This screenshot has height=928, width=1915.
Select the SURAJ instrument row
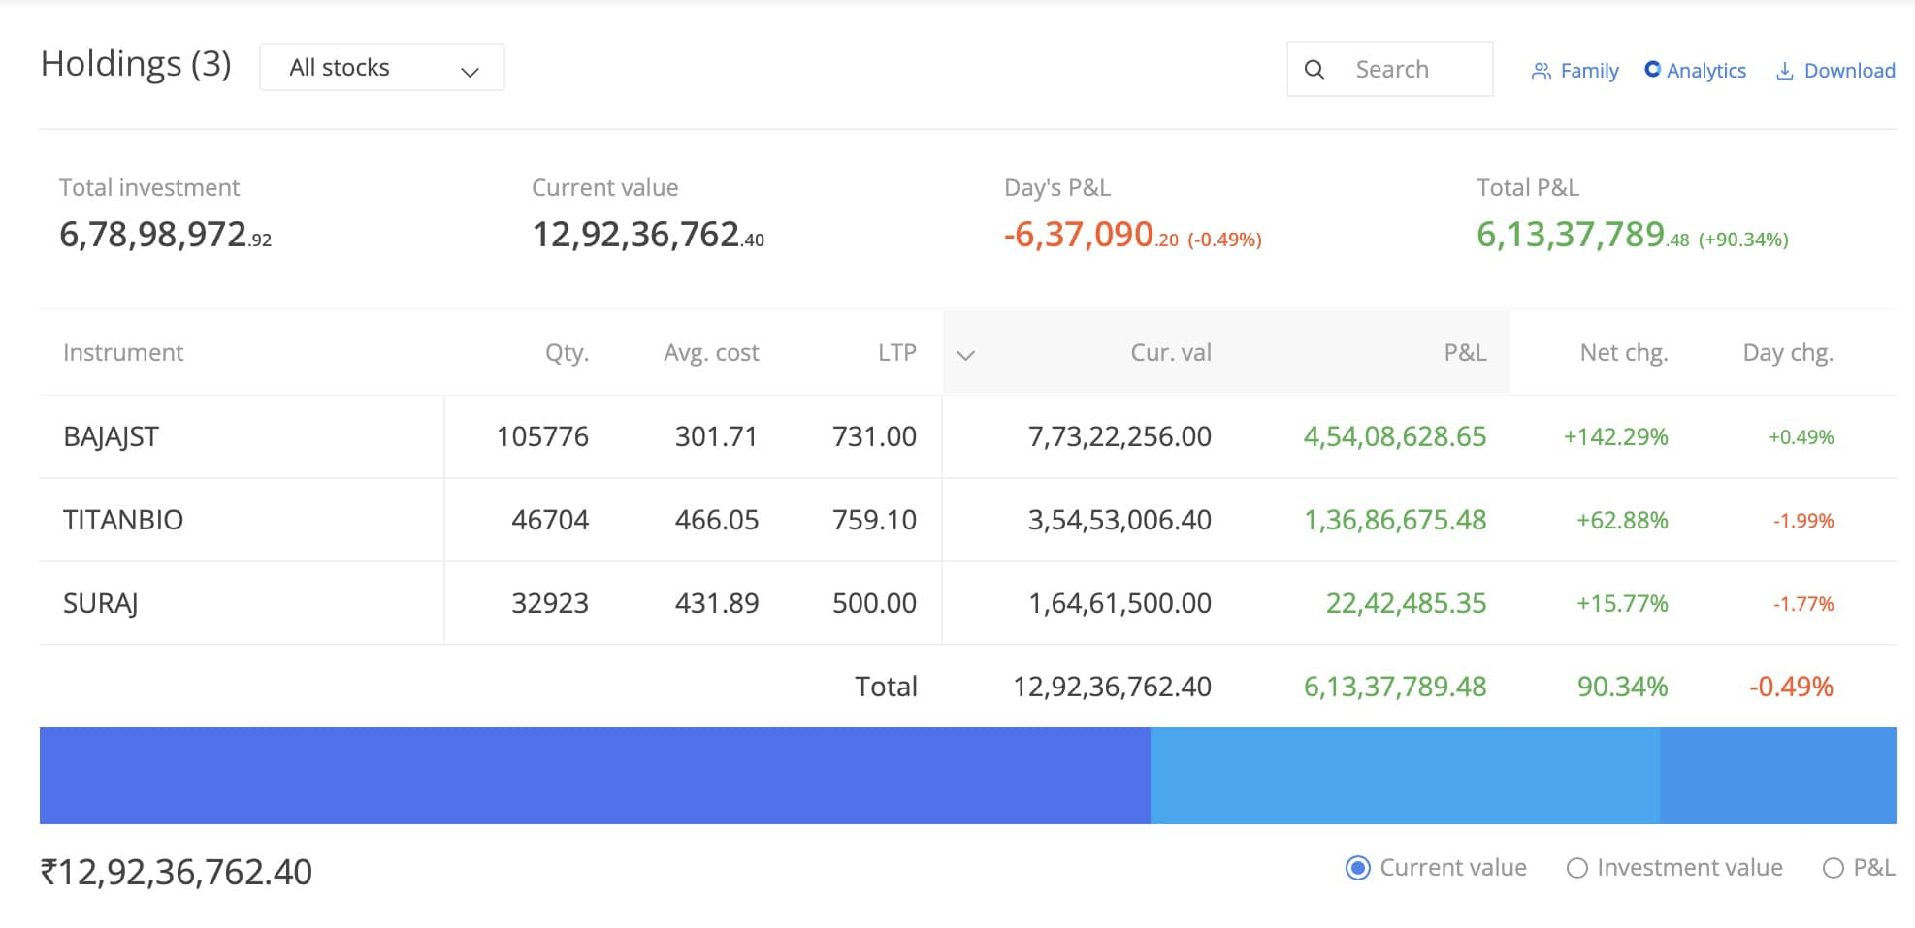pos(101,604)
